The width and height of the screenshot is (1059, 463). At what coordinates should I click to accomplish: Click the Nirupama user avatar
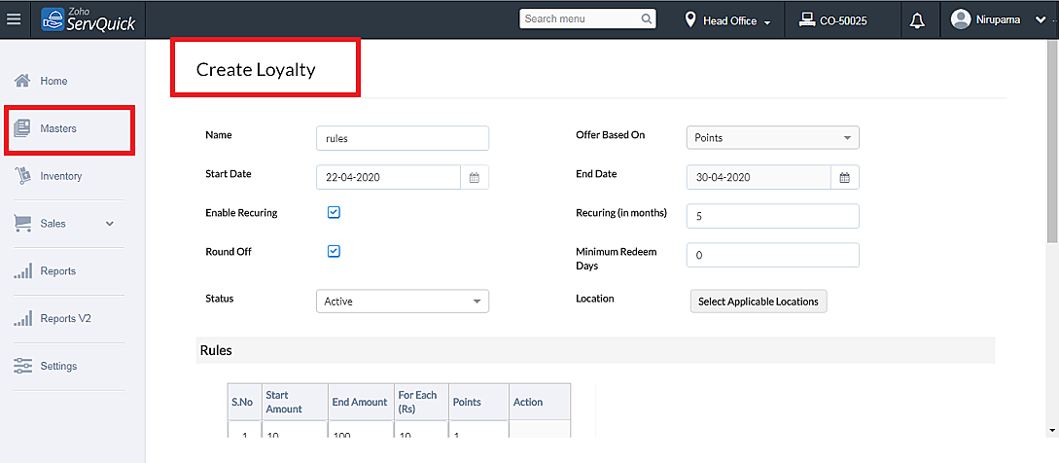[961, 19]
